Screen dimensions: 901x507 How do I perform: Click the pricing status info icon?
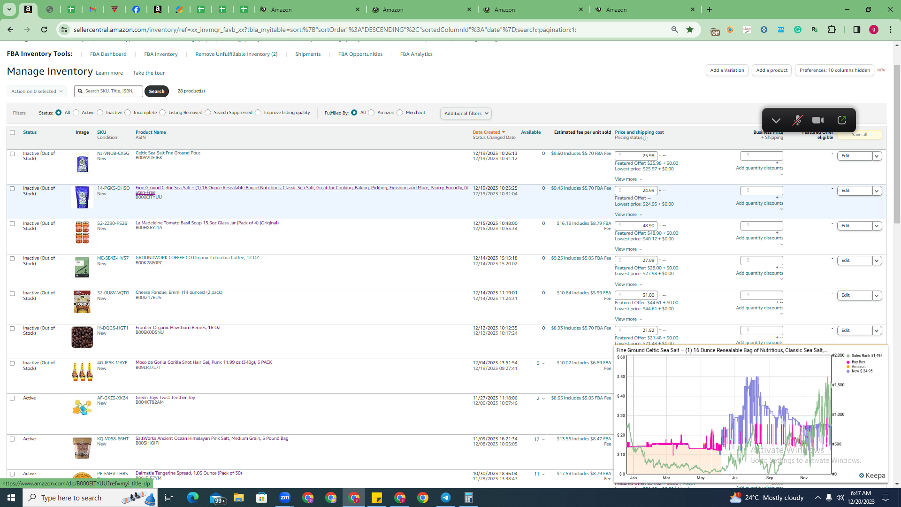tap(646, 138)
